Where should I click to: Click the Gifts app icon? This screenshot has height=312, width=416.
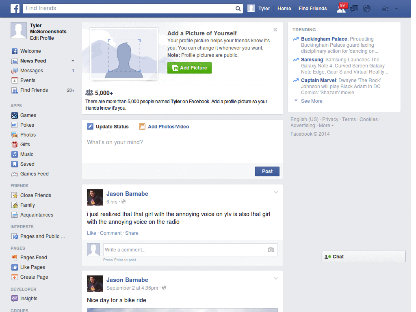pyautogui.click(x=15, y=145)
